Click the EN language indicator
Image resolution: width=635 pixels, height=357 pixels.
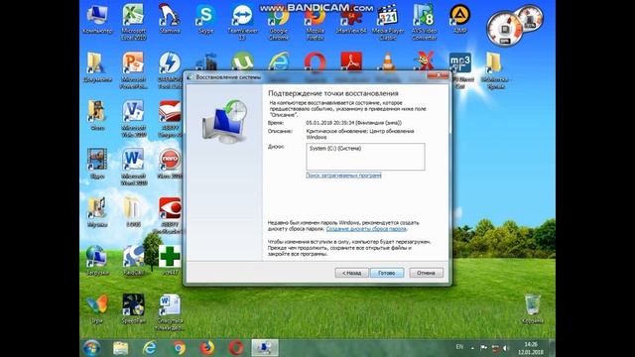point(459,347)
